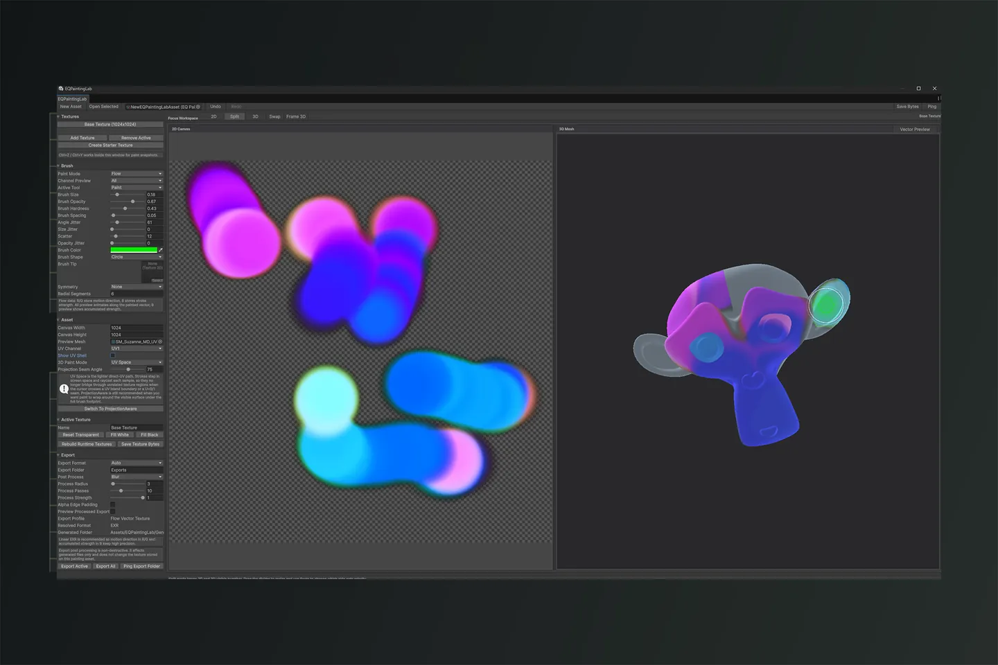Click the Frame 3D button
This screenshot has height=665, width=998.
[296, 116]
